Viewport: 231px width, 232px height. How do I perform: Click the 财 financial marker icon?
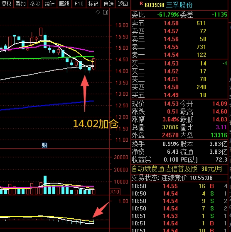[44, 145]
